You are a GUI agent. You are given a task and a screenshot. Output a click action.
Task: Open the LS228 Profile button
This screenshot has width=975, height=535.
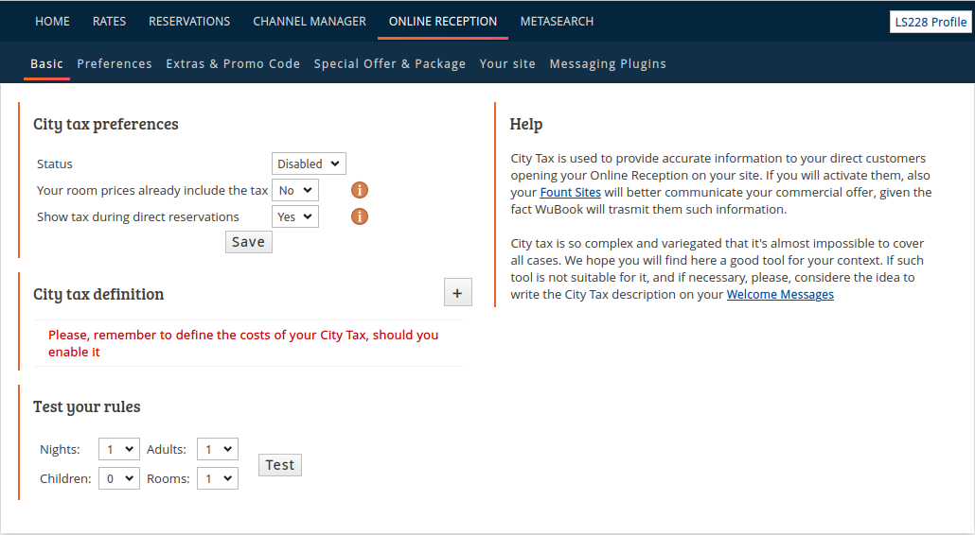click(x=931, y=23)
